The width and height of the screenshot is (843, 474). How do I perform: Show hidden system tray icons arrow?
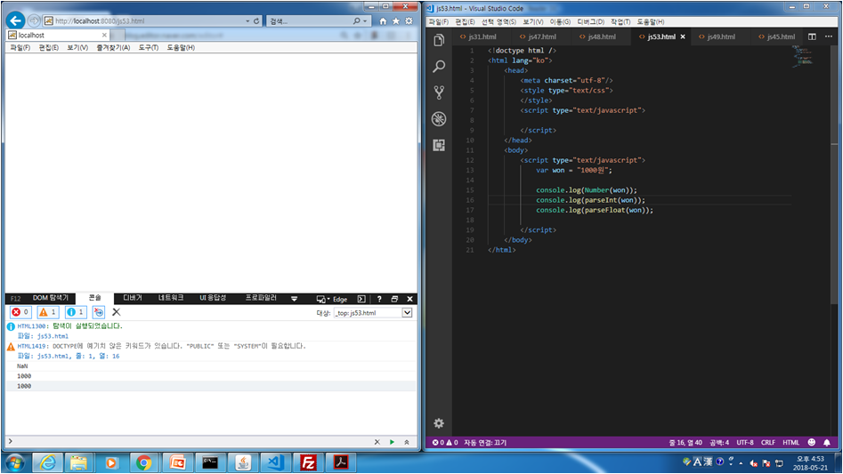click(x=741, y=462)
